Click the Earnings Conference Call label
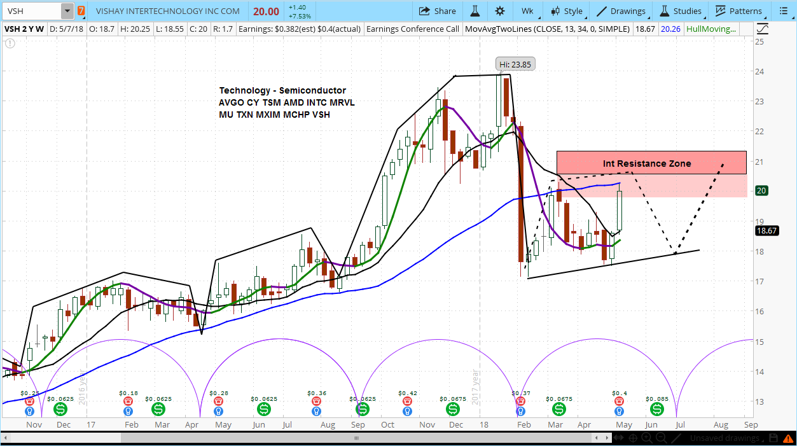The image size is (797, 446). point(413,29)
